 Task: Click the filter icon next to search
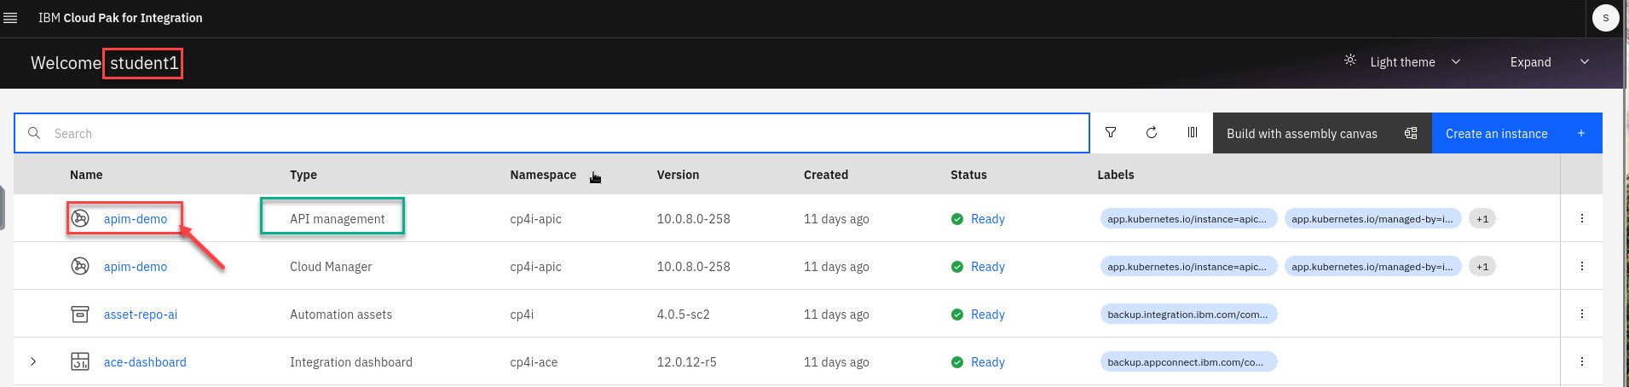point(1111,133)
